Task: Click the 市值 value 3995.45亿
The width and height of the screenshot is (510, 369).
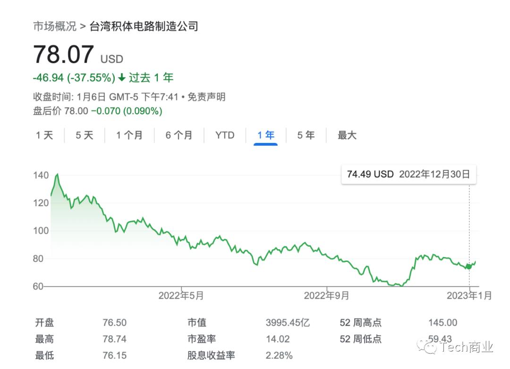Action: pyautogui.click(x=288, y=322)
